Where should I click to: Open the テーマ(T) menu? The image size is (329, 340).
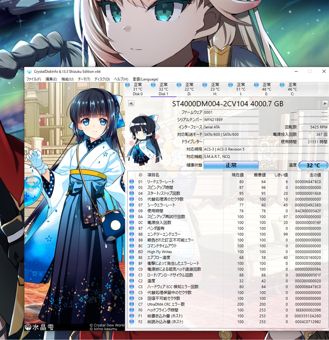(84, 79)
